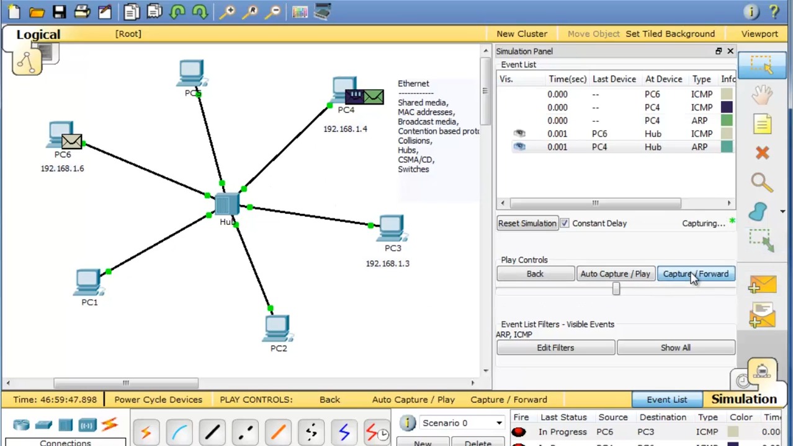Save using the floppy disk icon
793x446 pixels.
[59, 12]
